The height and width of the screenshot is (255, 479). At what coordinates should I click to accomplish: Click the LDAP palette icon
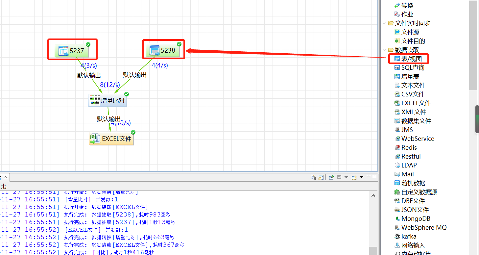(397, 166)
